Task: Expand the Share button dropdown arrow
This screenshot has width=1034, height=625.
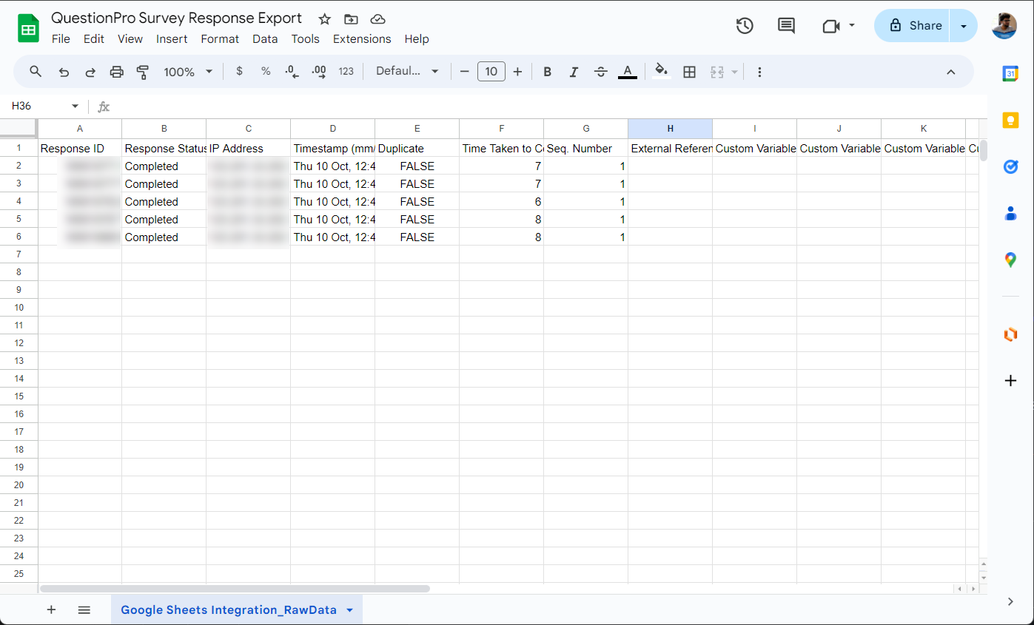Action: coord(963,26)
